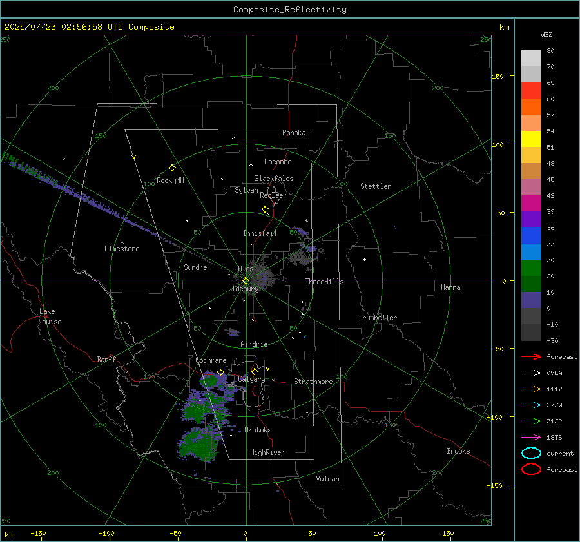Screen dimensions: 580x542
Task: Click the ThreeHills label
Action: click(x=324, y=282)
